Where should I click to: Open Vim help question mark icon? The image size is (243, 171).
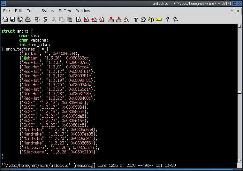[168, 19]
